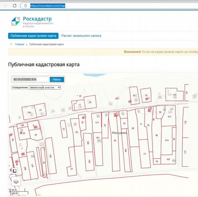Viewport: 198px width, 197px height.
Task: Select the roscadastr.com/map URL in address bar
Action: [x=48, y=6]
